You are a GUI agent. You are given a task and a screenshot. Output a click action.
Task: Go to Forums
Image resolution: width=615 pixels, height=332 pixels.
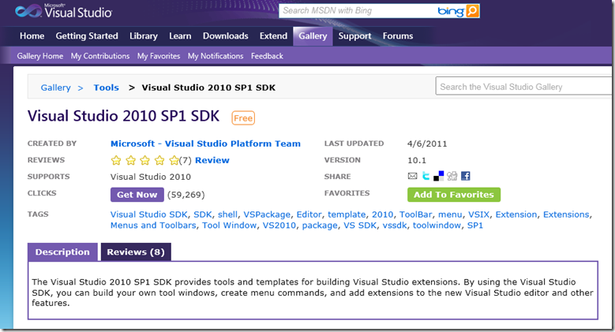(398, 36)
